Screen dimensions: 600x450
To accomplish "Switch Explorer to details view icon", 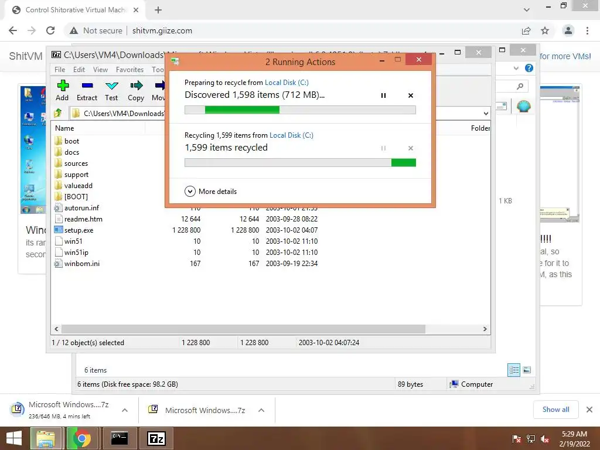I will pos(514,370).
